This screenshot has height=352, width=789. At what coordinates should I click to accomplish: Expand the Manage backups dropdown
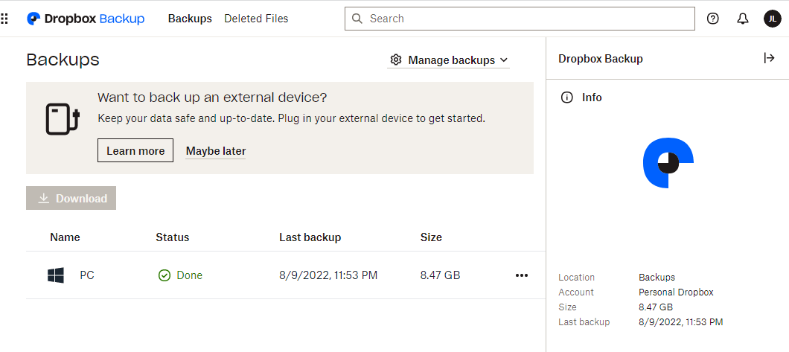(x=448, y=60)
